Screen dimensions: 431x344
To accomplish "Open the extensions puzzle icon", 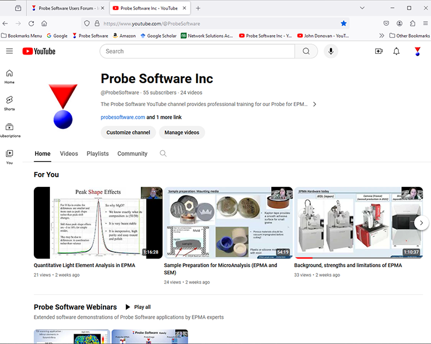I will 412,24.
